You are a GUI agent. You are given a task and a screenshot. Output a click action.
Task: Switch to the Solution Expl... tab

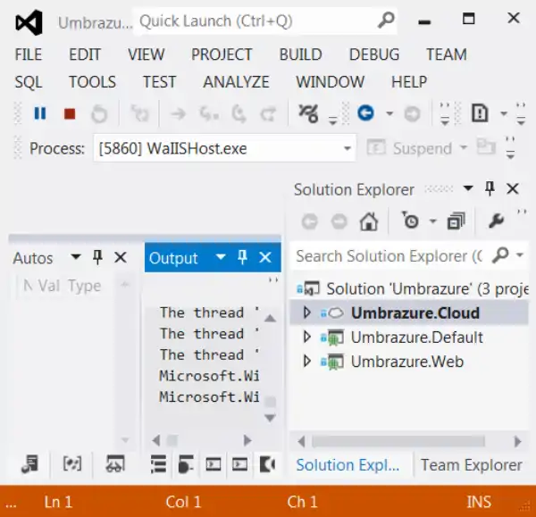pyautogui.click(x=348, y=465)
